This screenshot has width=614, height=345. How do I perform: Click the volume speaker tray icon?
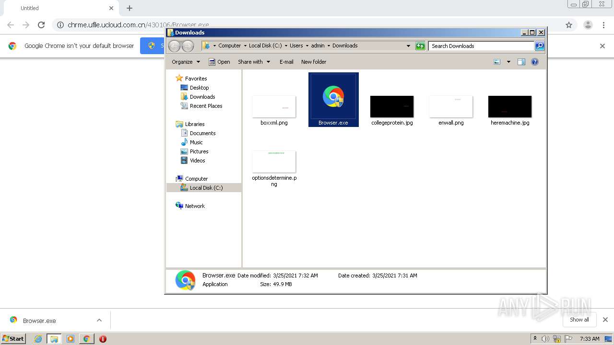(x=545, y=339)
